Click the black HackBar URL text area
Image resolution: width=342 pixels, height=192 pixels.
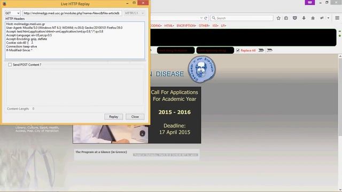(243, 37)
